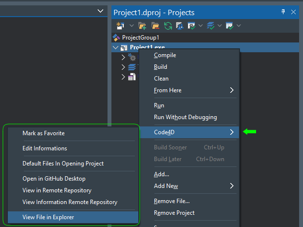Choose Build from the context menu
The height and width of the screenshot is (227, 303).
190,67
